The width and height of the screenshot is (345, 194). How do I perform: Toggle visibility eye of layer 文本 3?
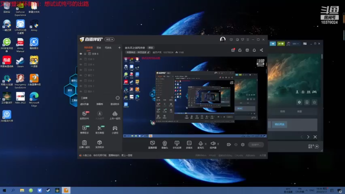[x=81, y=70]
